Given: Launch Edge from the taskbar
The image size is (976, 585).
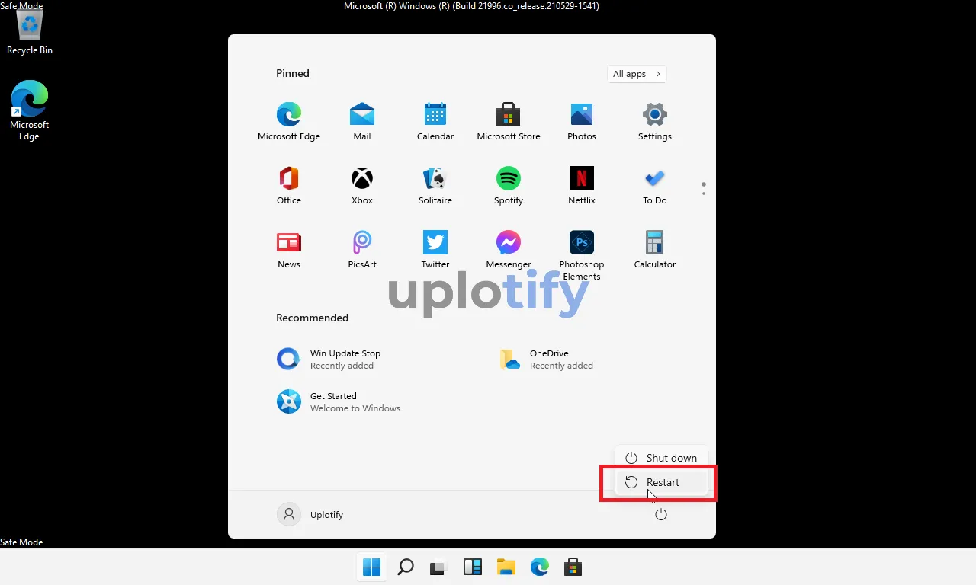Looking at the screenshot, I should [x=540, y=567].
